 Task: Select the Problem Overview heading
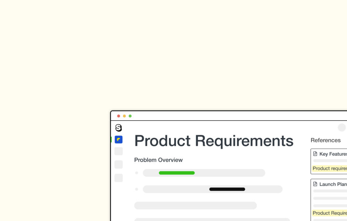[158, 160]
